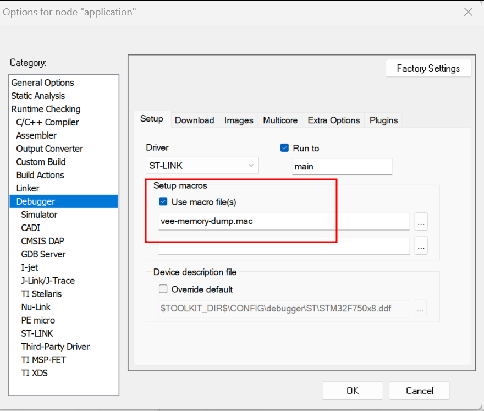Viewport: 484px width, 411px height.
Task: Uncheck Use macro file(s)
Action: point(163,201)
